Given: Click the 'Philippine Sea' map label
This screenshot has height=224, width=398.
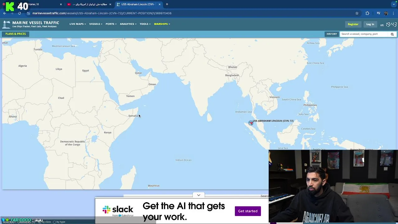Looking at the screenshot, I should (340, 87).
